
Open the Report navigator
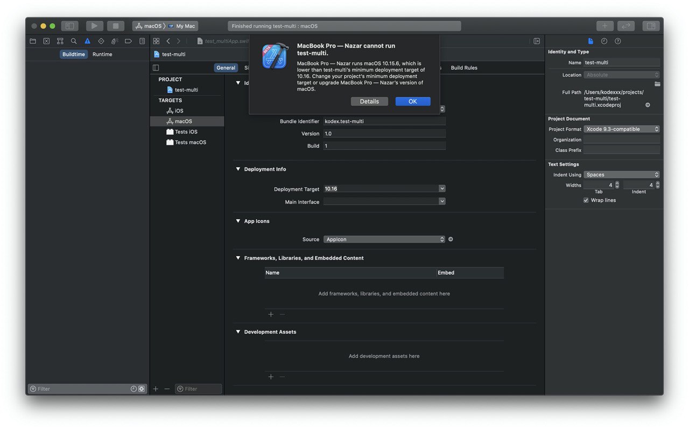(x=142, y=41)
